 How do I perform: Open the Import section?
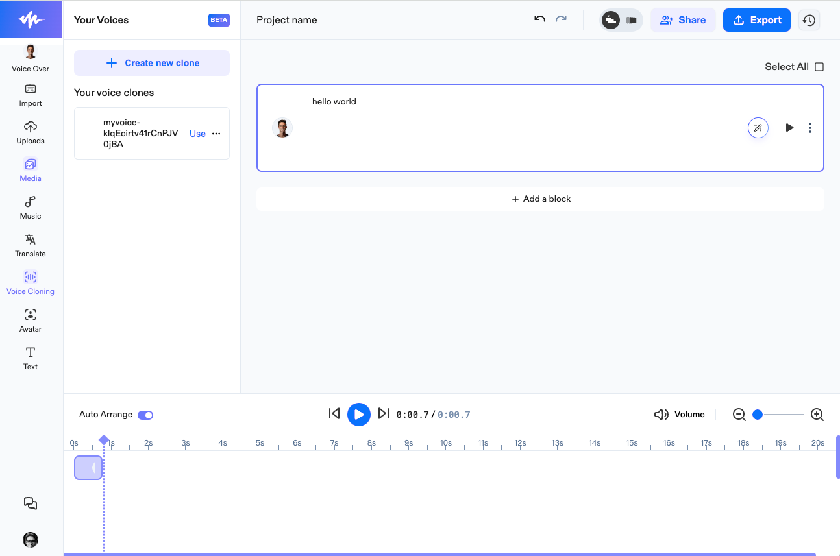31,95
